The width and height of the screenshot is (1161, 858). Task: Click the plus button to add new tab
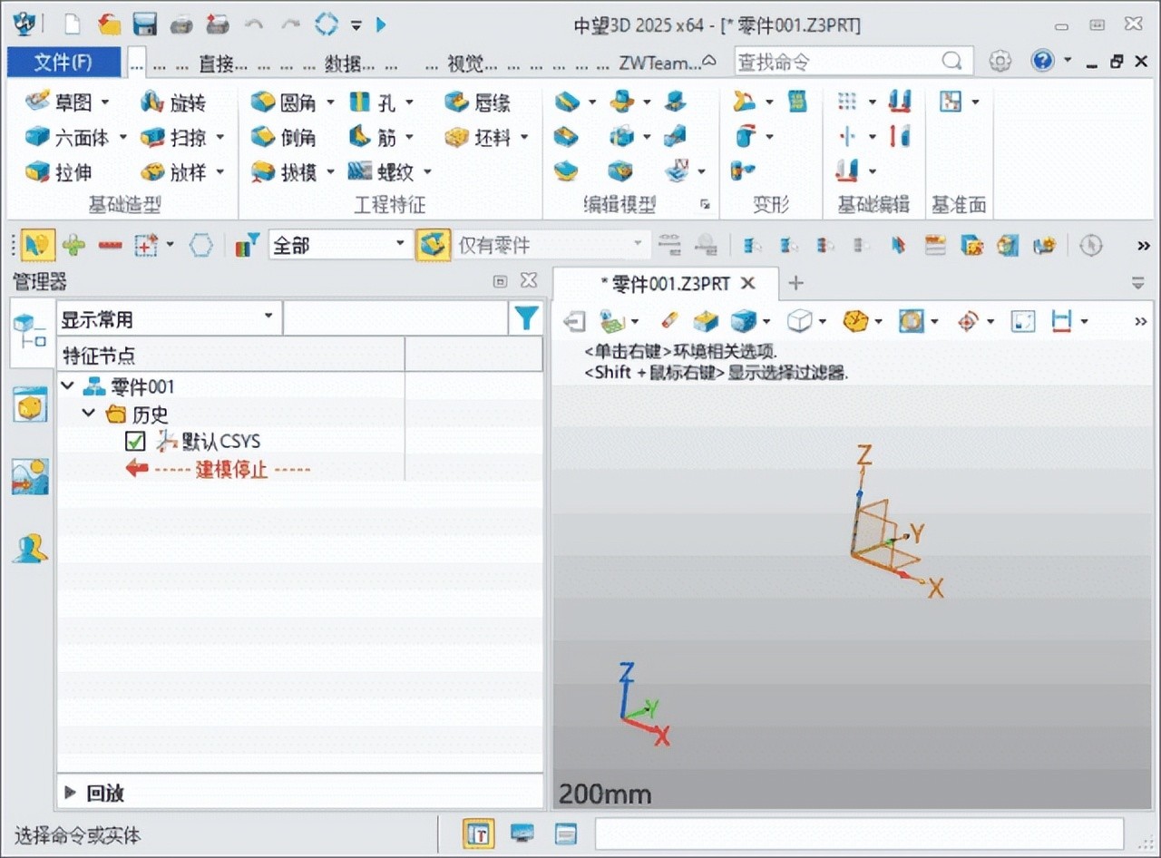point(795,284)
